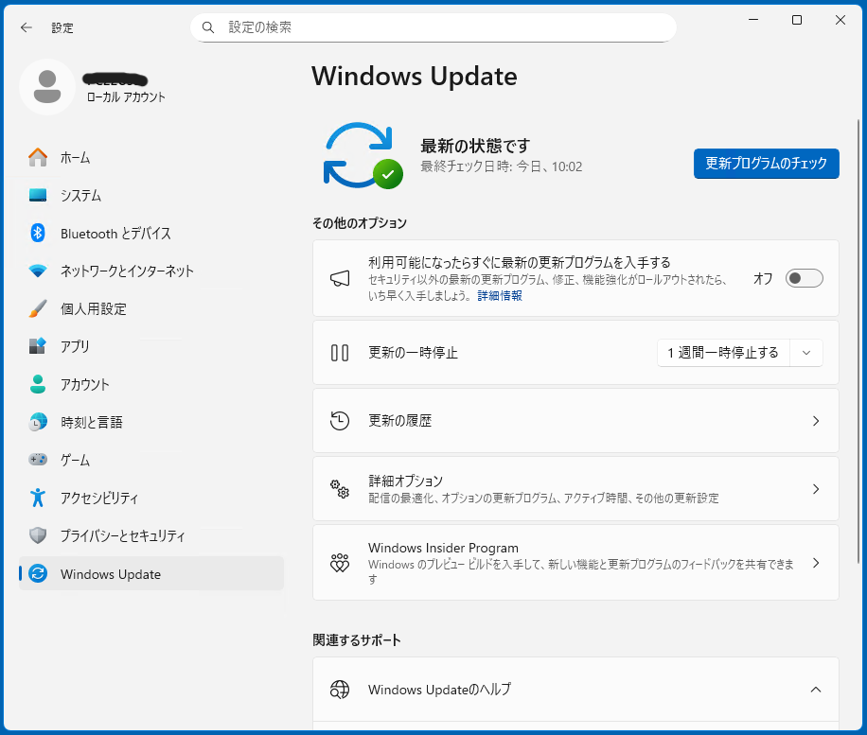Click the network Wi-Fi icon
The height and width of the screenshot is (735, 867).
pyautogui.click(x=38, y=271)
